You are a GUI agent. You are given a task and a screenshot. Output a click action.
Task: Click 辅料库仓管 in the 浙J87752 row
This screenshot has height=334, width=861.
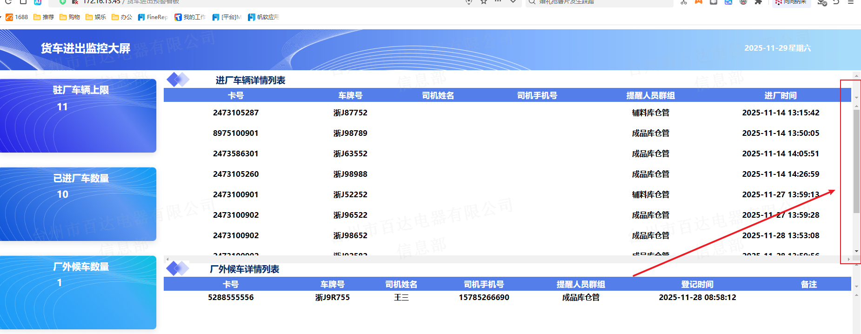point(650,113)
